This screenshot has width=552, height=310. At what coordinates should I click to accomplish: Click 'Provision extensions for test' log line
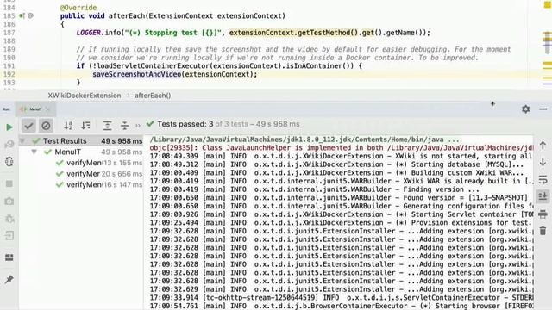(341, 223)
